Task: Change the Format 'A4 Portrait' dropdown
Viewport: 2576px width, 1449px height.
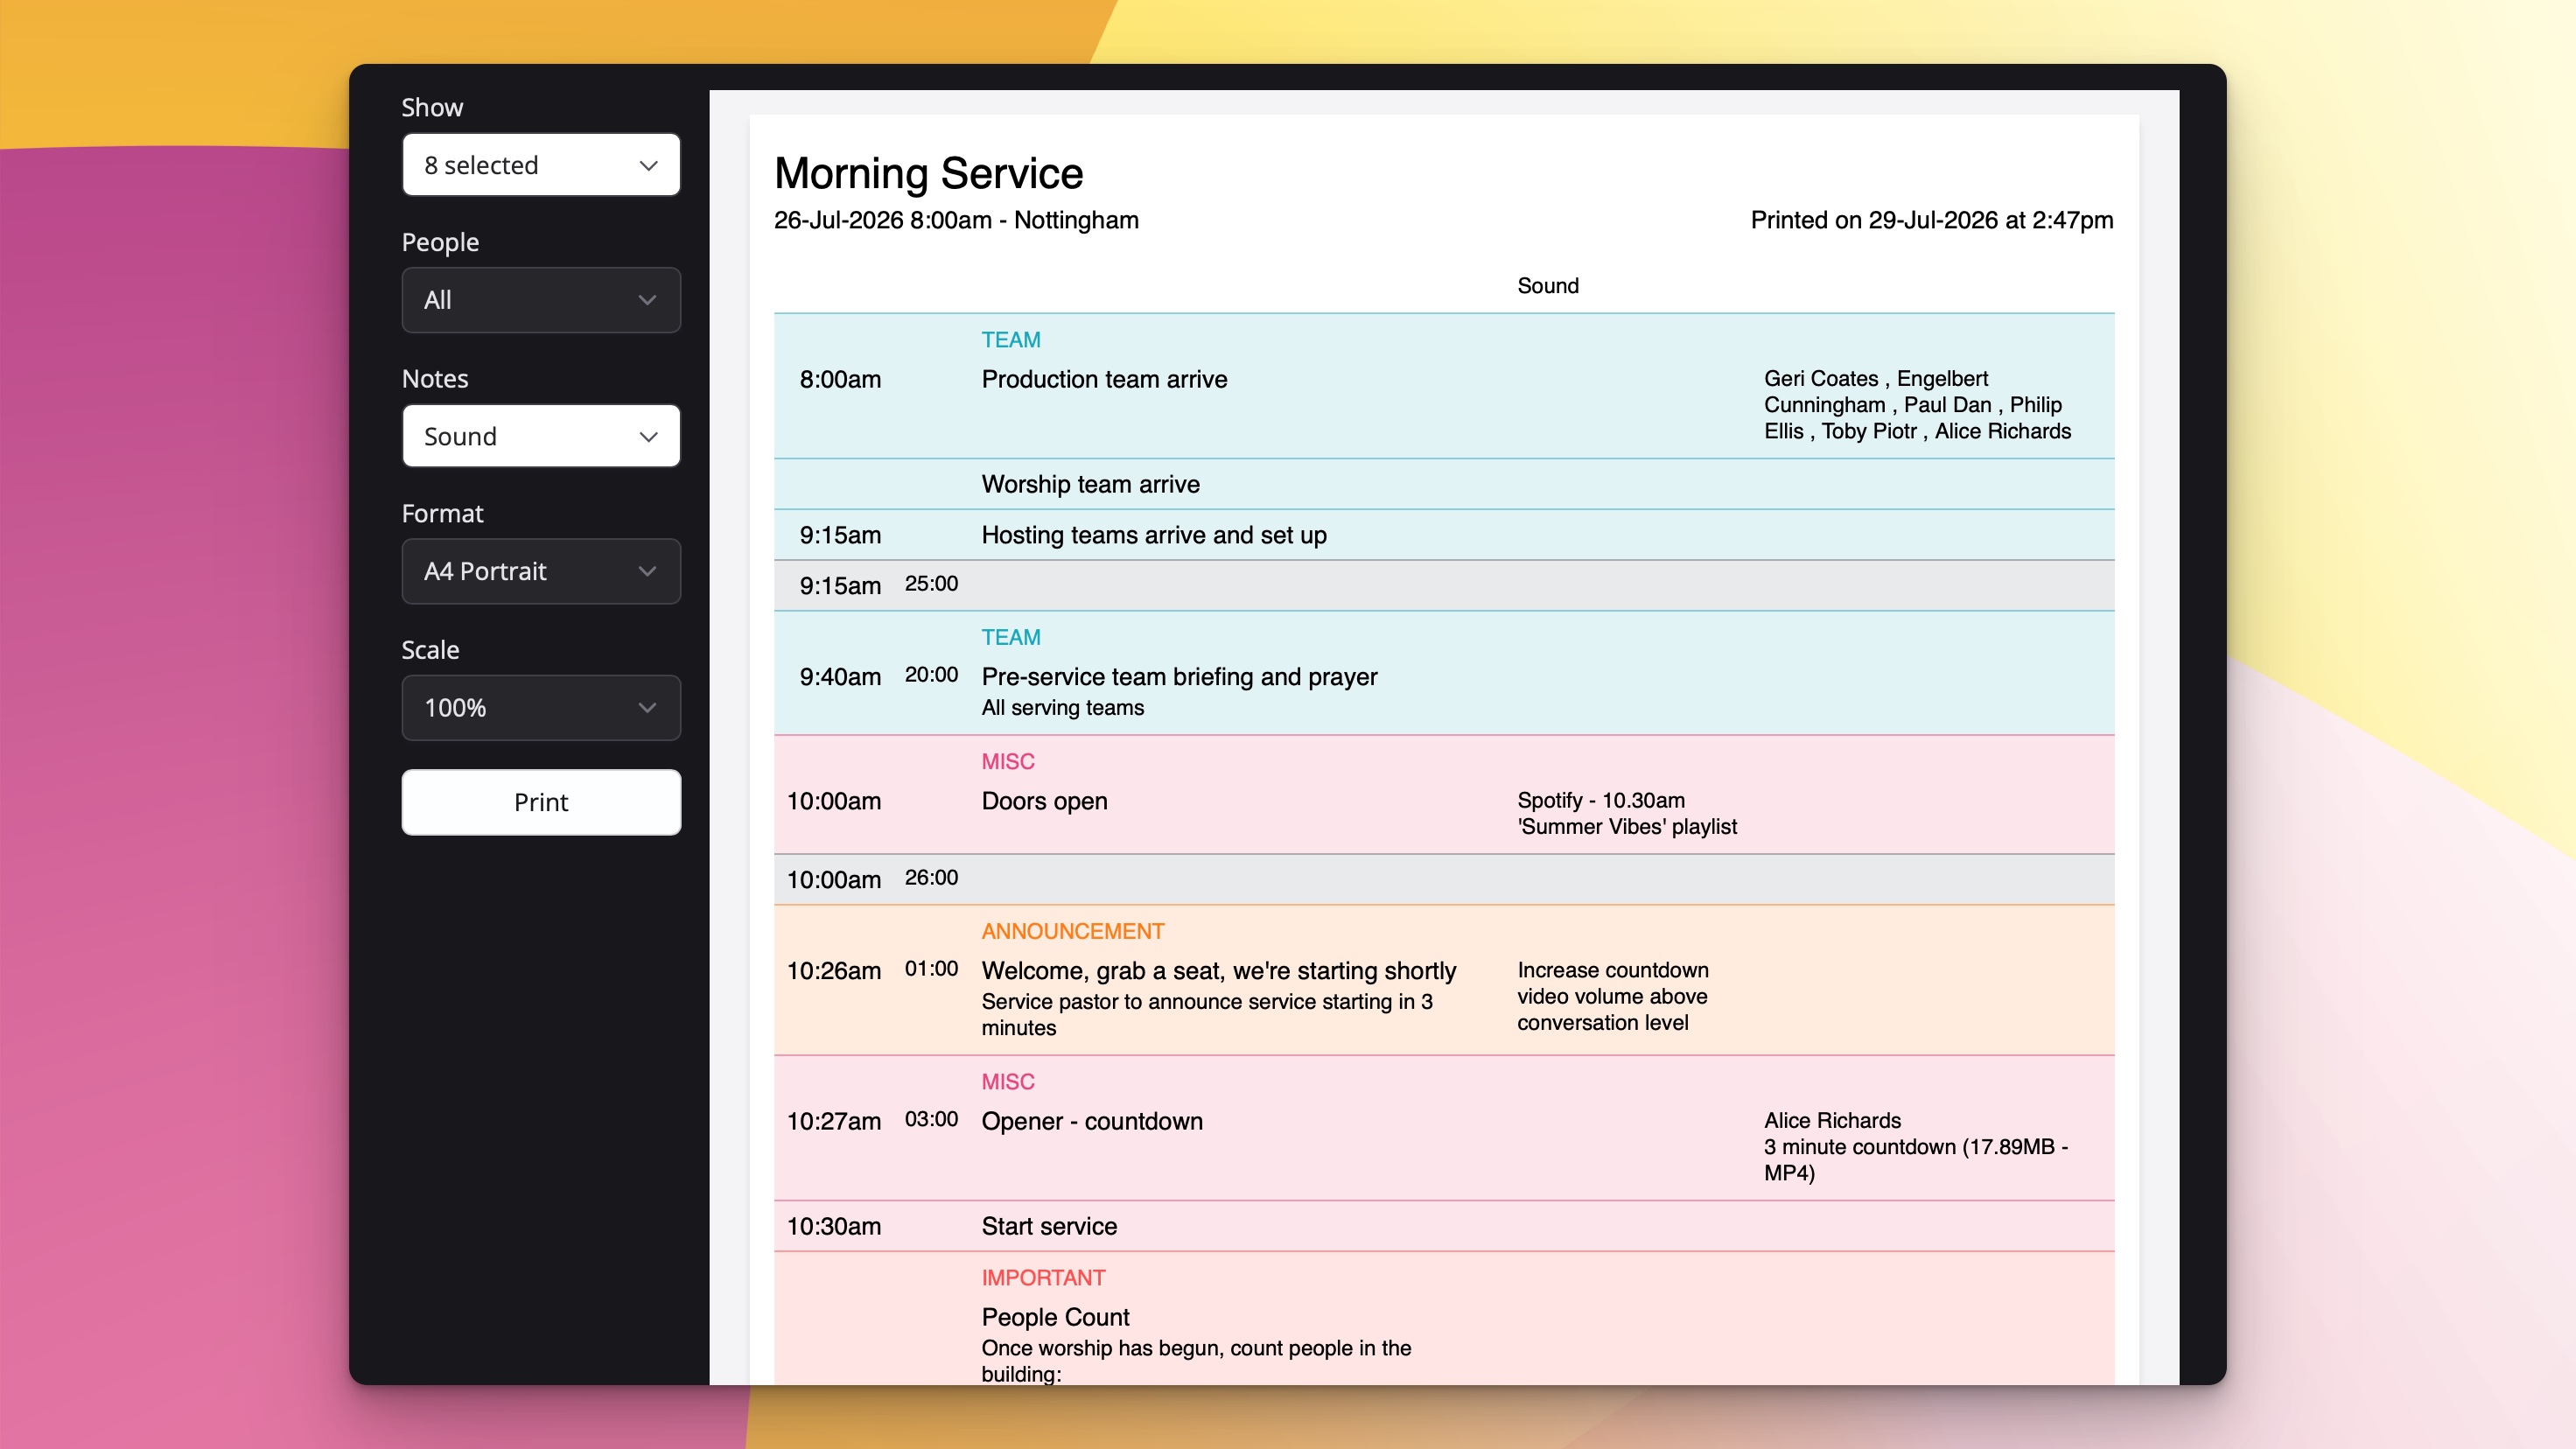Action: coord(541,571)
